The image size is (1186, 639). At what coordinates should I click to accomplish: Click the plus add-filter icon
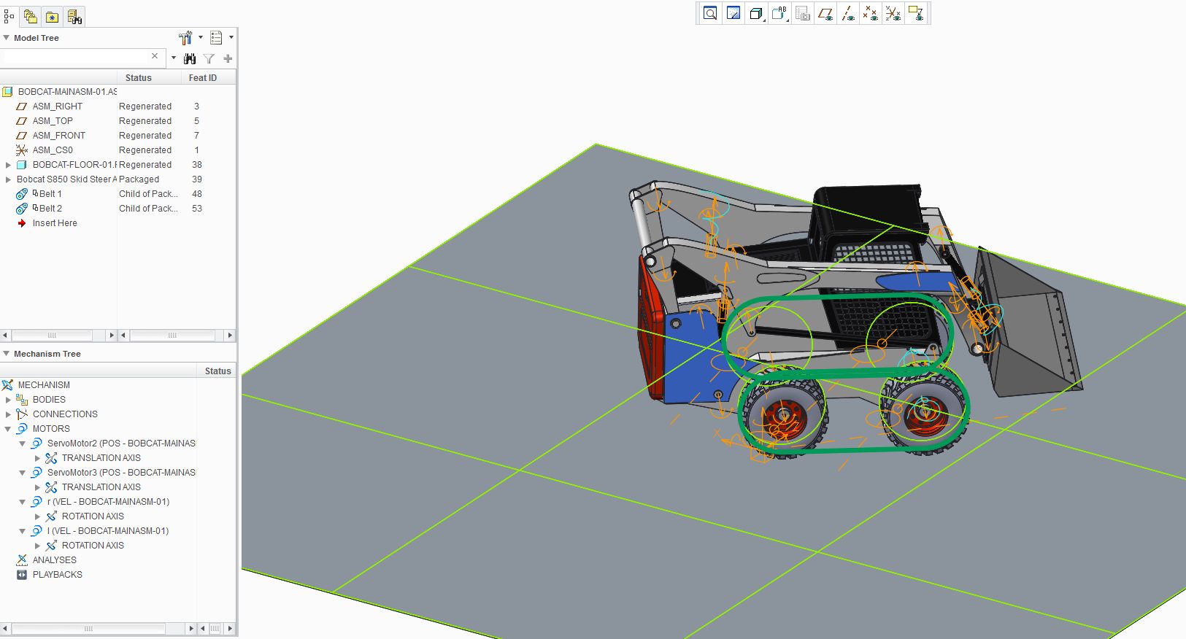click(228, 58)
